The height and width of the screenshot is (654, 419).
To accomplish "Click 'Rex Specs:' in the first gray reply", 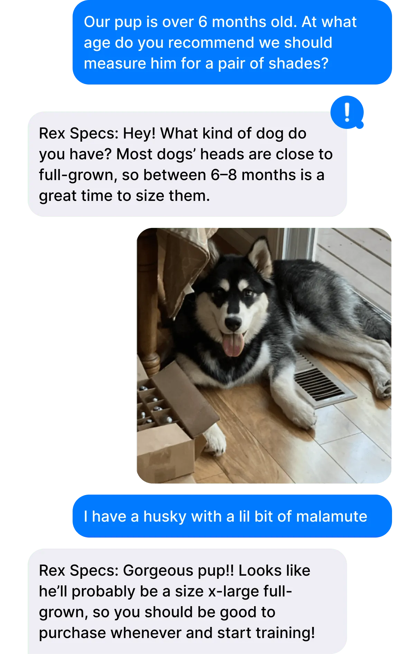I will click(x=79, y=134).
